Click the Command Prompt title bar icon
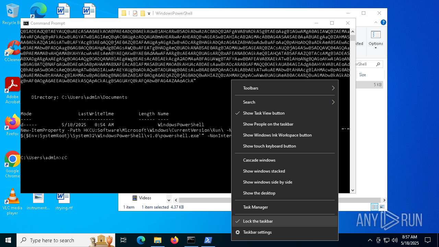The height and width of the screenshot is (247, 439). coord(26,23)
